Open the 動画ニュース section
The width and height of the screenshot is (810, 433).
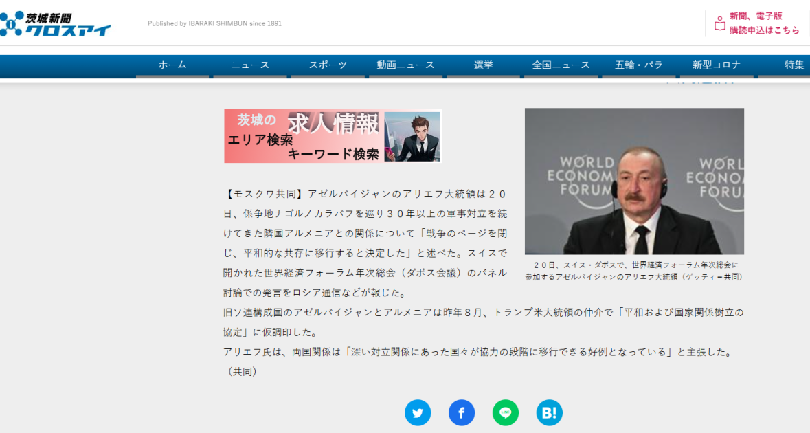pos(405,65)
